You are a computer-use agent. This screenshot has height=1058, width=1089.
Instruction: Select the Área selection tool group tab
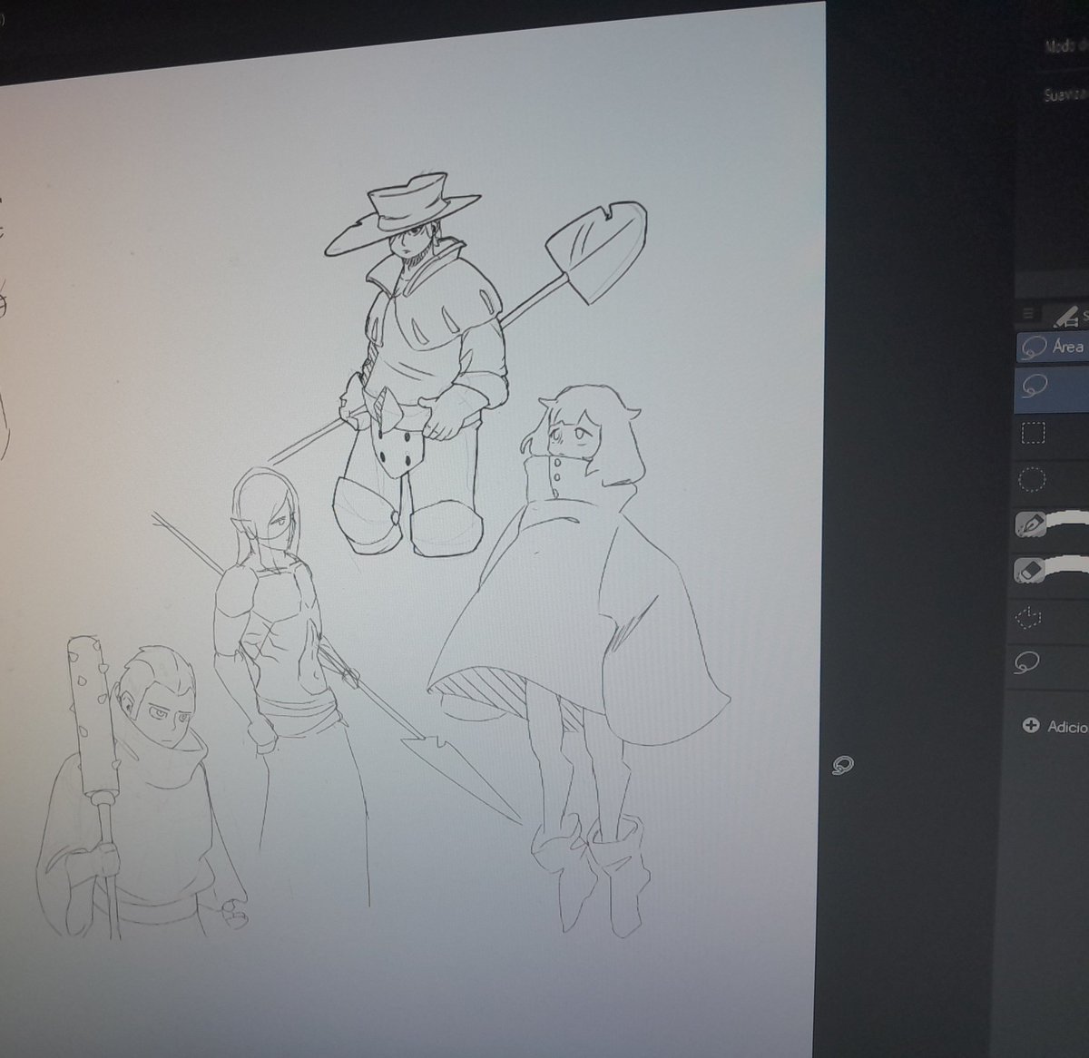(1053, 347)
